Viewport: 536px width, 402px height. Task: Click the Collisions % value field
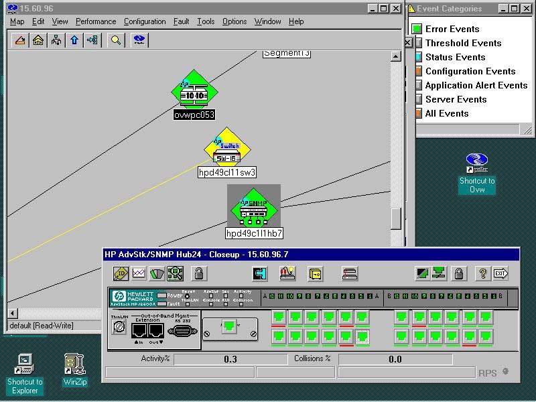click(395, 359)
